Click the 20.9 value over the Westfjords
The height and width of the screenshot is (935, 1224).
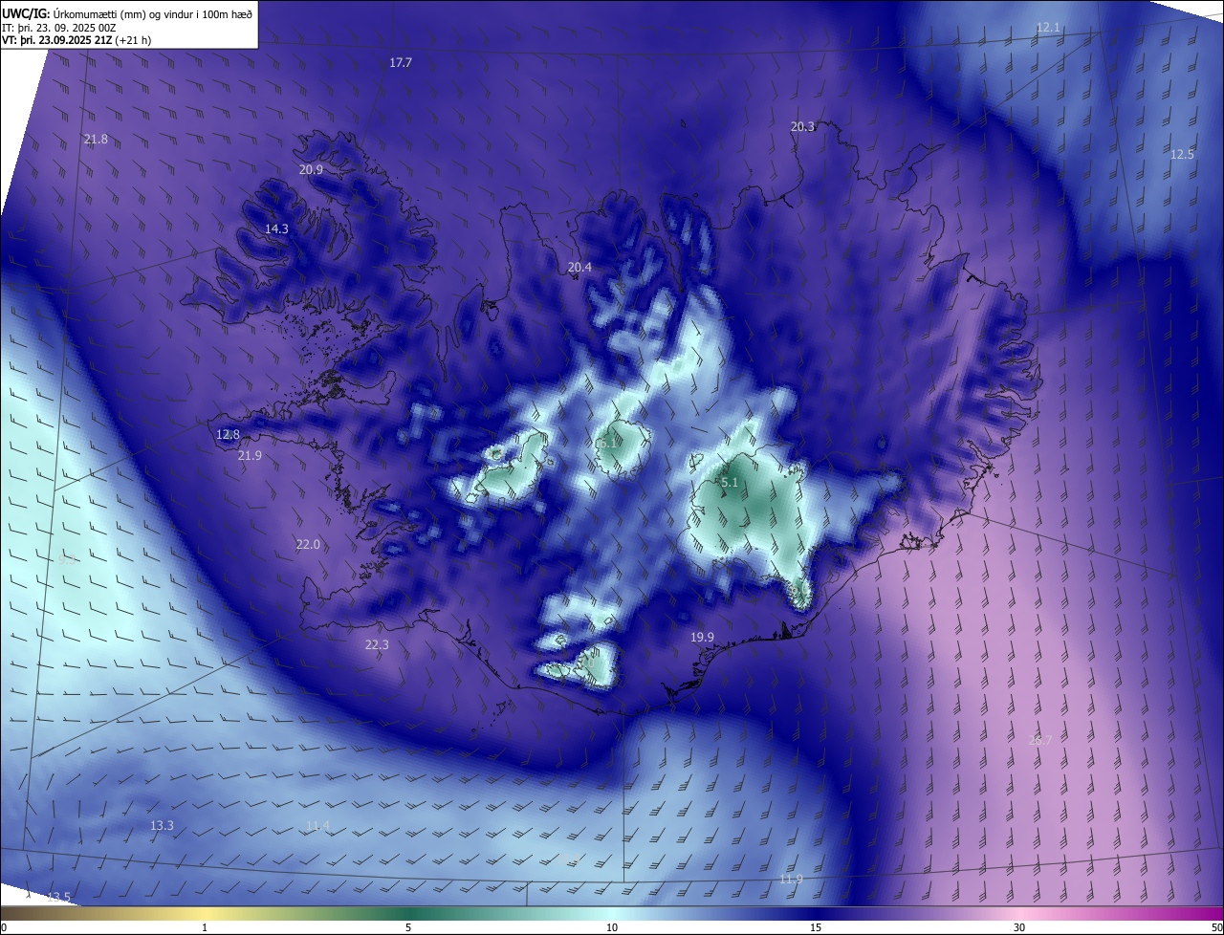click(311, 169)
